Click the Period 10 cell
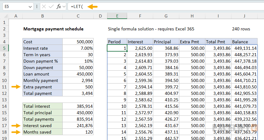Viewport: 264px width, 140px height. click(117, 106)
